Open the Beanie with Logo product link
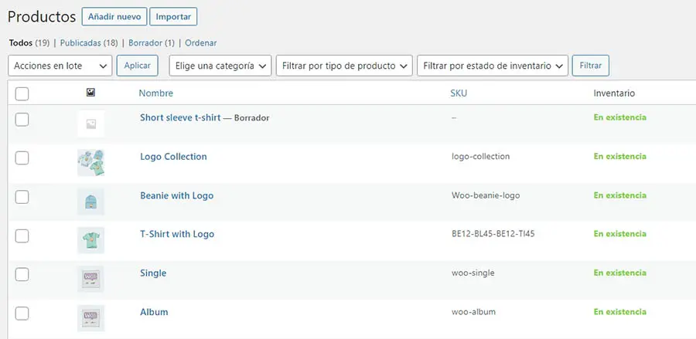 (176, 195)
